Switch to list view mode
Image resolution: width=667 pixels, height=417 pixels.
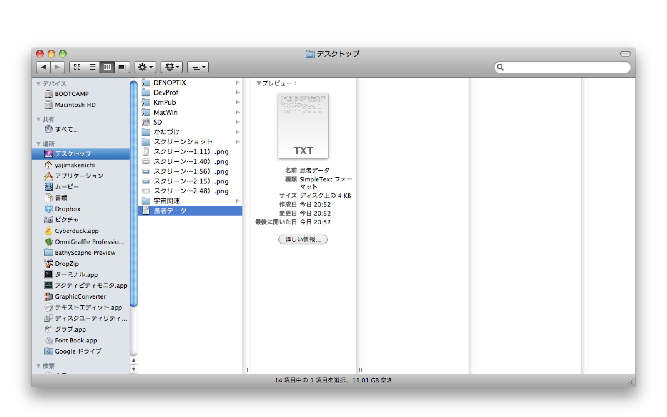(92, 67)
